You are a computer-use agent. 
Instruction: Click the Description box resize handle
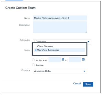click(86, 32)
